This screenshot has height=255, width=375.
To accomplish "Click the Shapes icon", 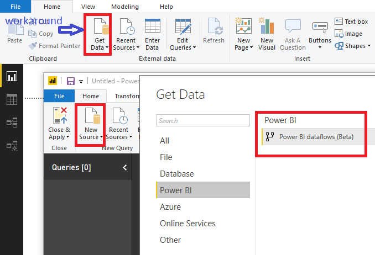I will click(x=339, y=46).
